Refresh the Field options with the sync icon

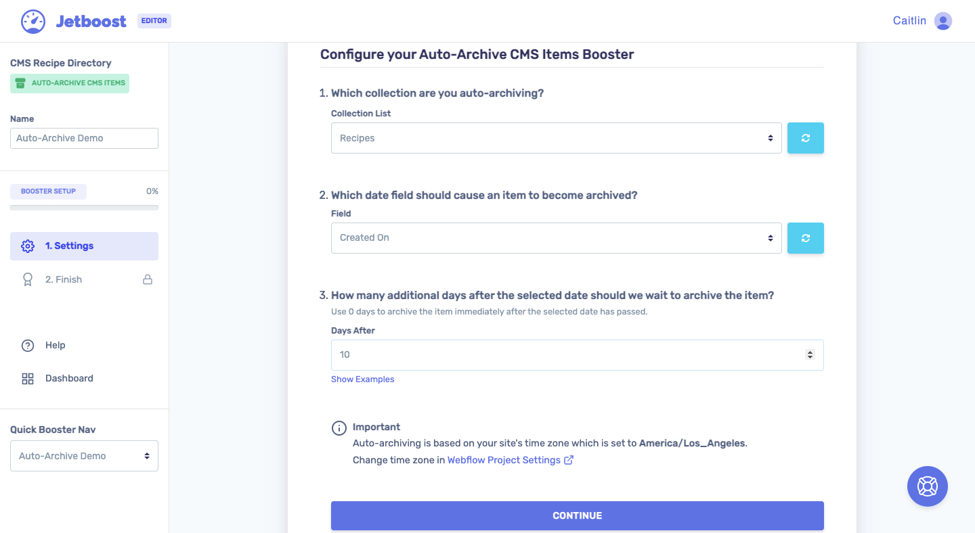(x=805, y=237)
